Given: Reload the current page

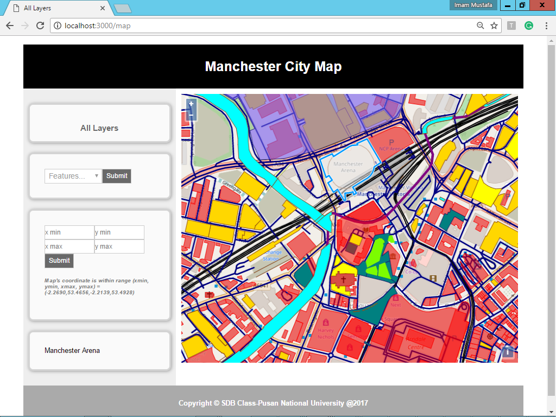Looking at the screenshot, I should click(40, 26).
